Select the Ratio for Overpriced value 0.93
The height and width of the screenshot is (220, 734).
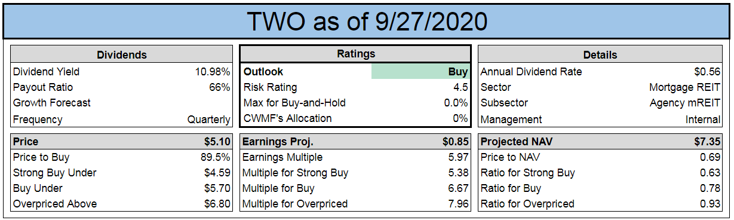[x=711, y=204]
